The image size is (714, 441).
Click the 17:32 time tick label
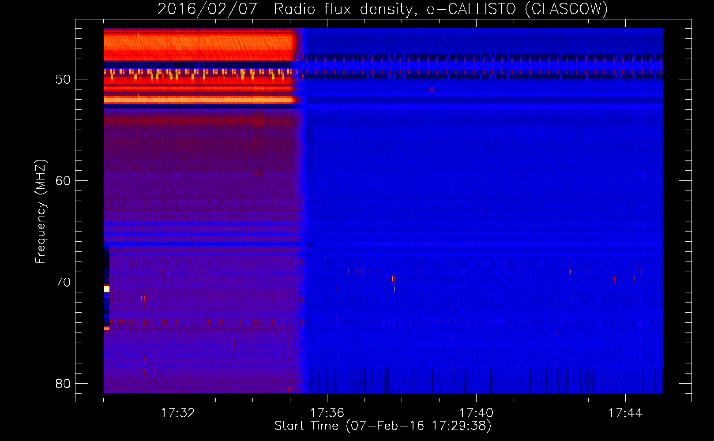click(x=178, y=413)
